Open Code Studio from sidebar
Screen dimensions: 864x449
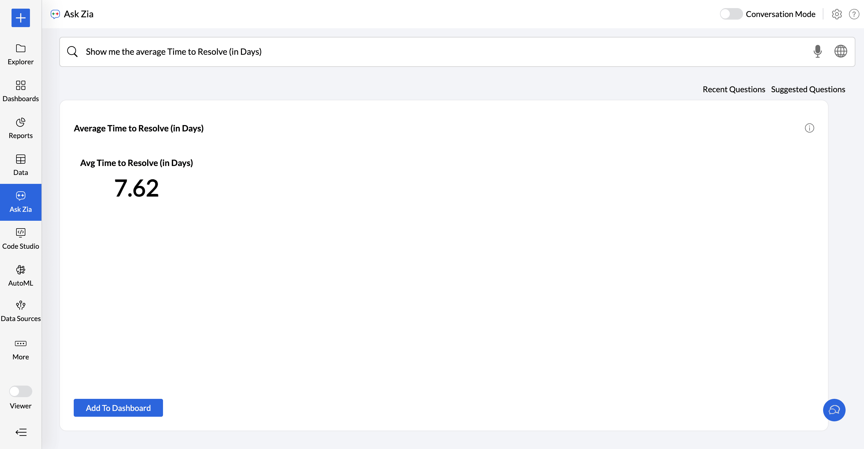click(x=20, y=238)
